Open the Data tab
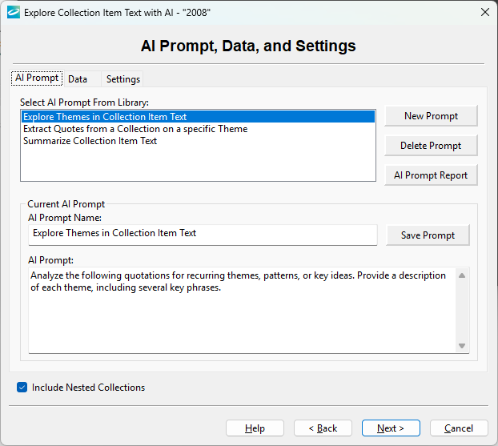Viewport: 498px width, 446px height. [x=78, y=79]
